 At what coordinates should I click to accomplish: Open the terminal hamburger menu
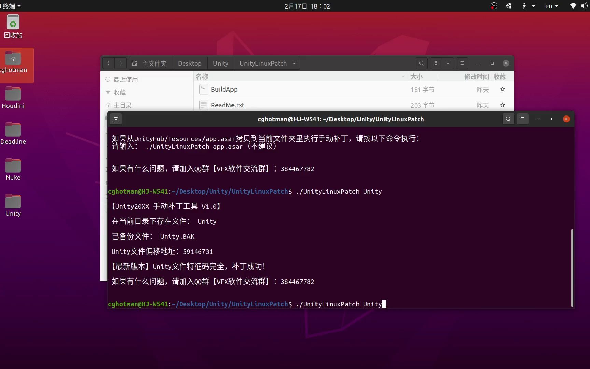click(x=522, y=119)
